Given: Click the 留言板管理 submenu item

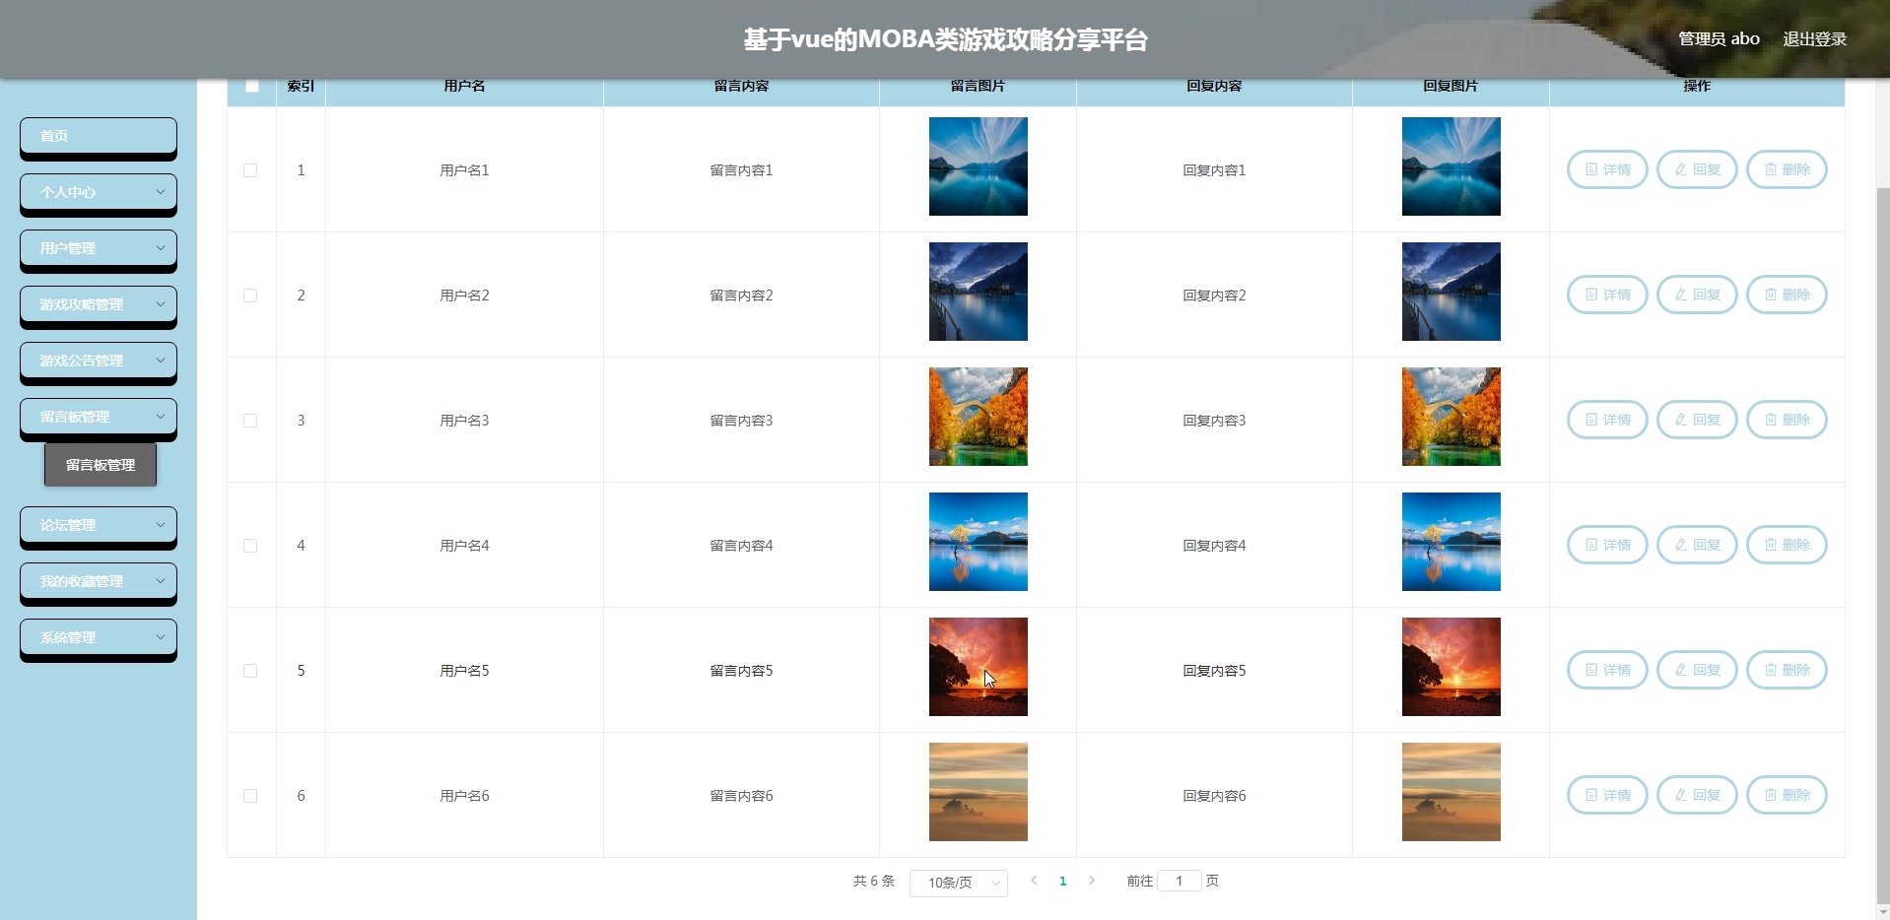Looking at the screenshot, I should coord(100,464).
